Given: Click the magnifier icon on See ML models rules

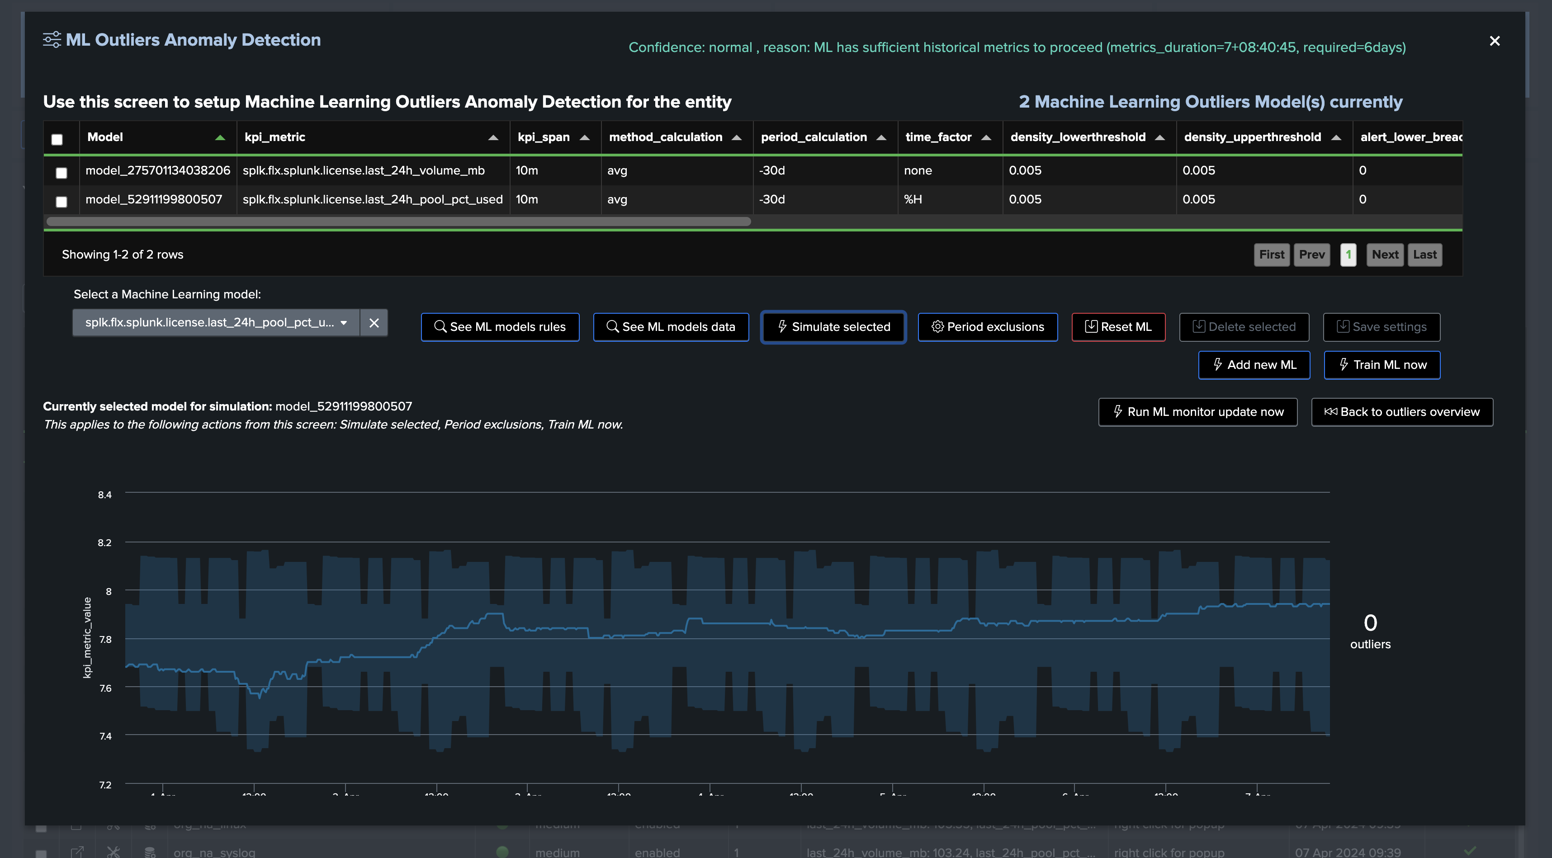Looking at the screenshot, I should 440,326.
